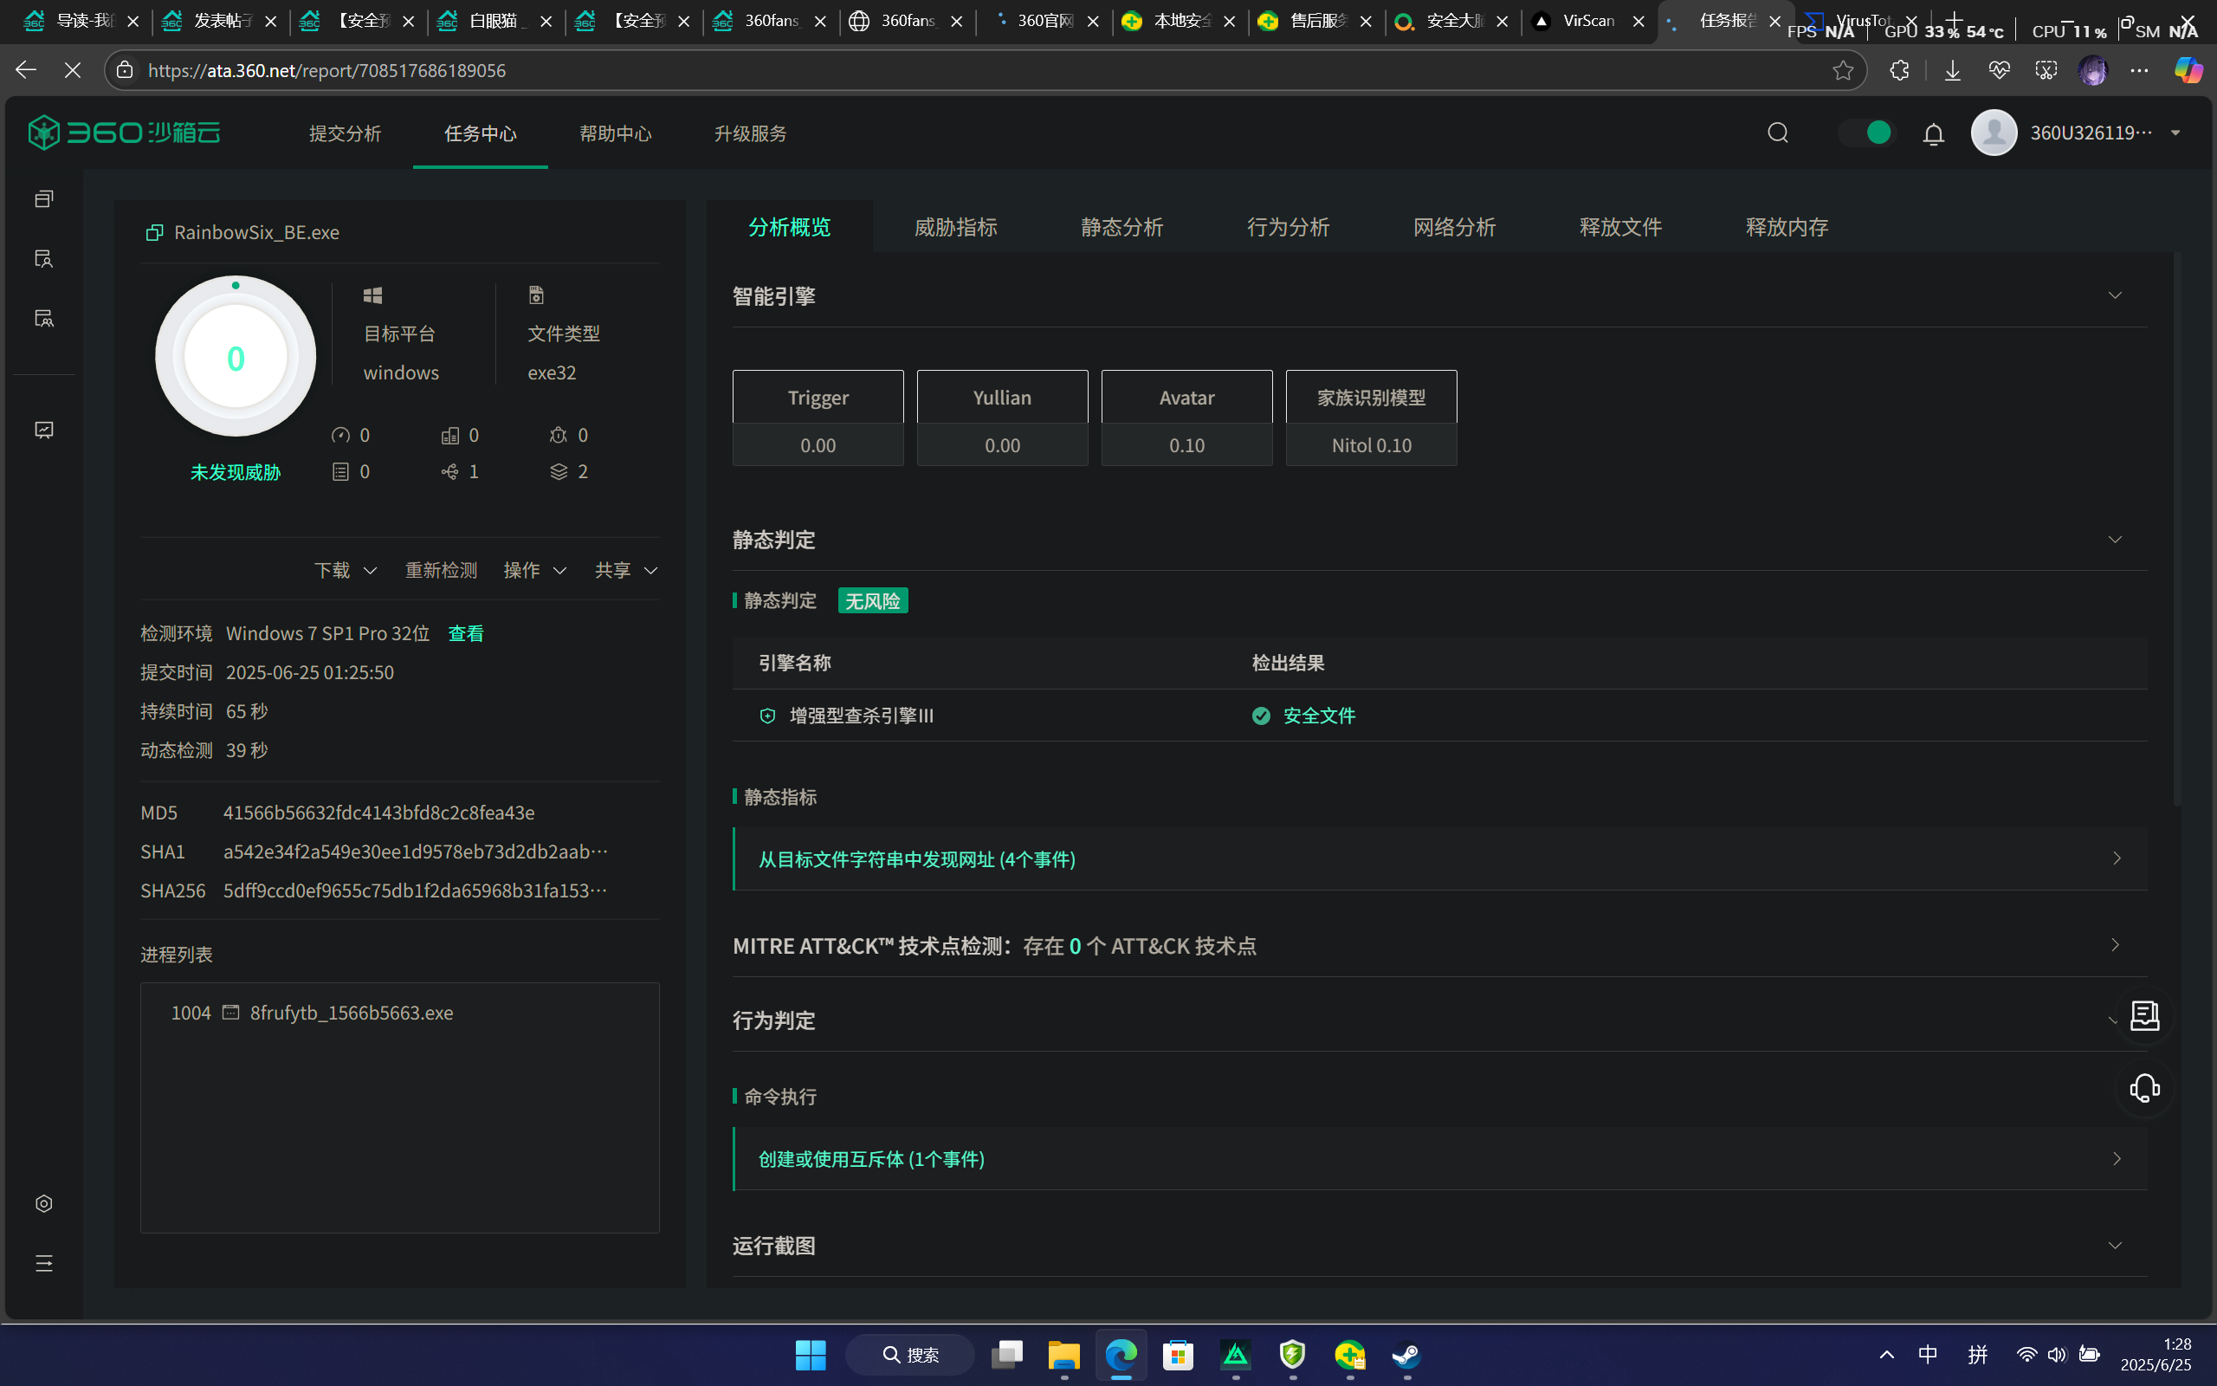This screenshot has height=1386, width=2217.
Task: Click 查看 link next to detection environment
Action: pyautogui.click(x=465, y=633)
